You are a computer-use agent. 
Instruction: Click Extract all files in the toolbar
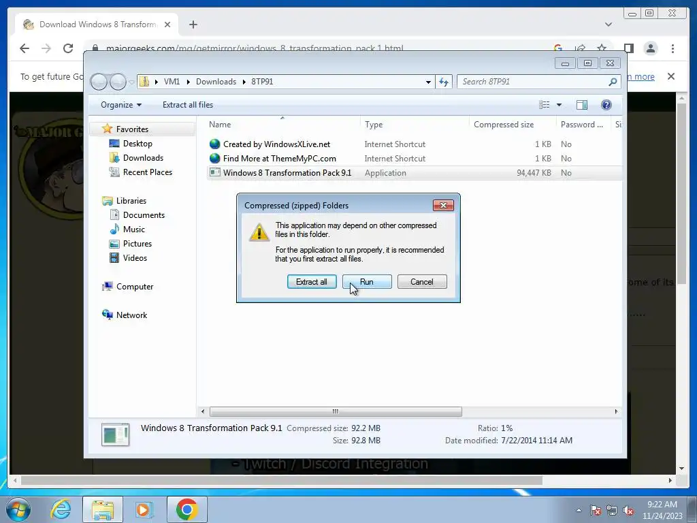[x=188, y=105]
